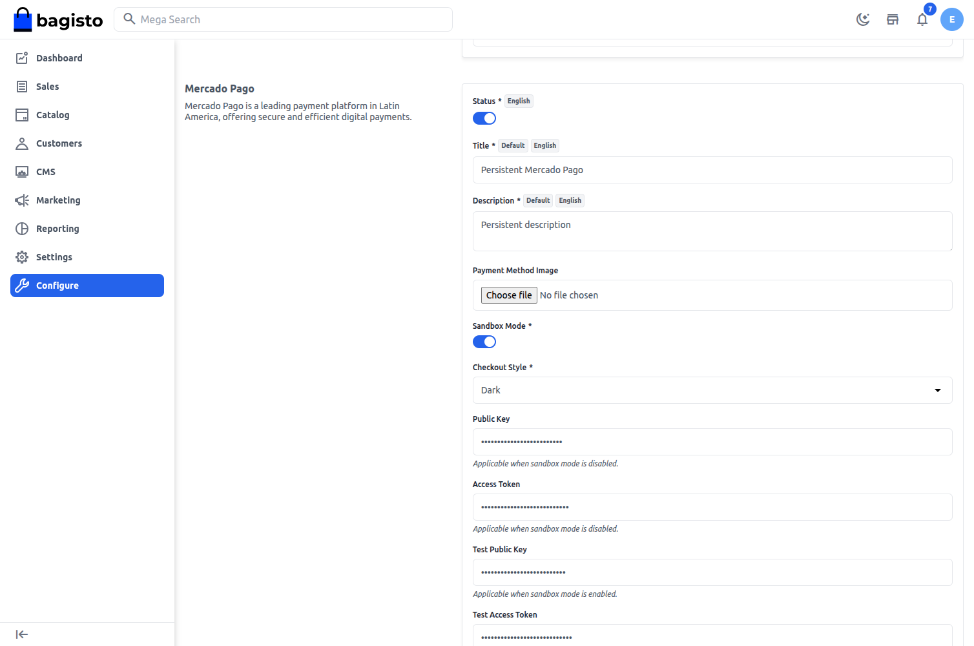Click the Title input field

click(712, 170)
